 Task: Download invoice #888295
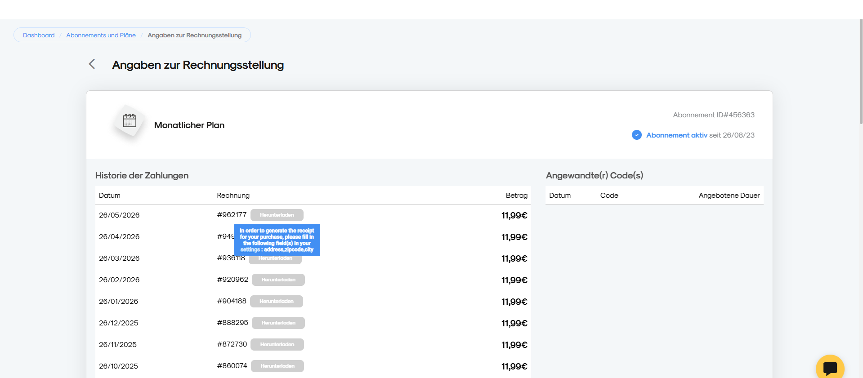pos(278,323)
